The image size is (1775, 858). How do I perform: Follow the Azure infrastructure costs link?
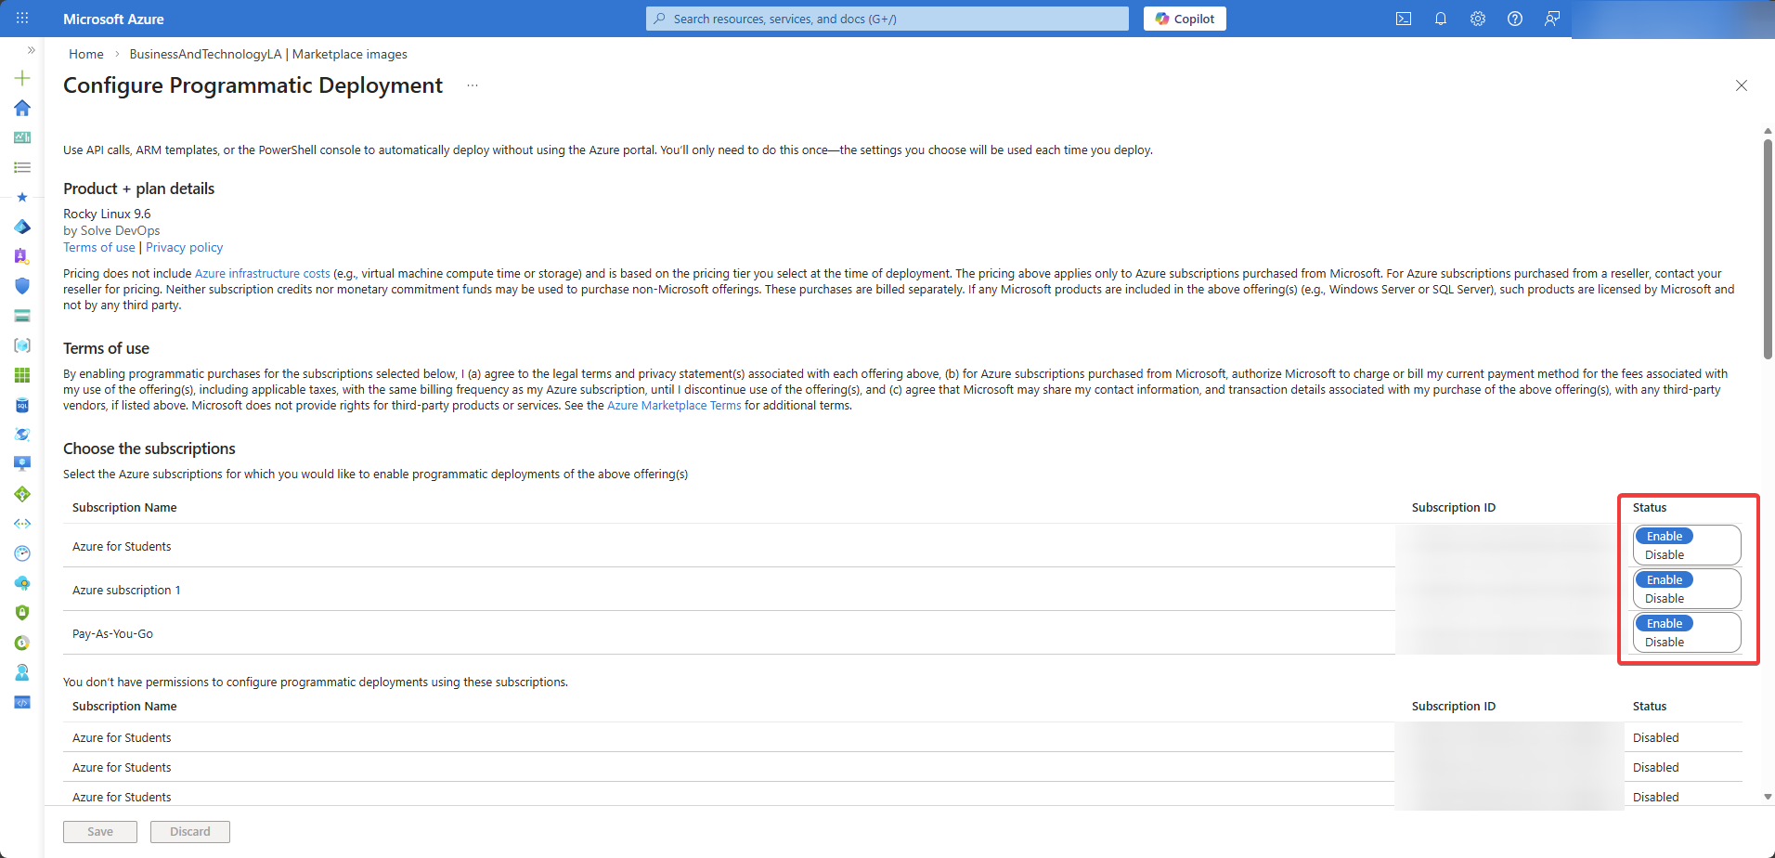pos(263,273)
